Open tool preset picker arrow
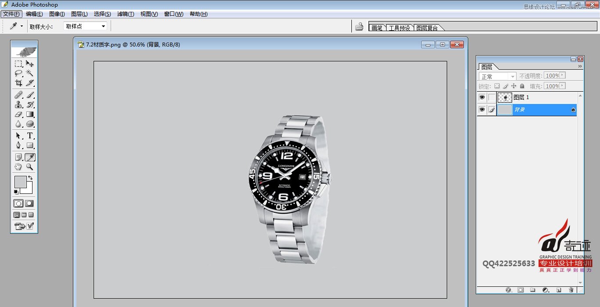This screenshot has height=307, width=600. pyautogui.click(x=22, y=26)
